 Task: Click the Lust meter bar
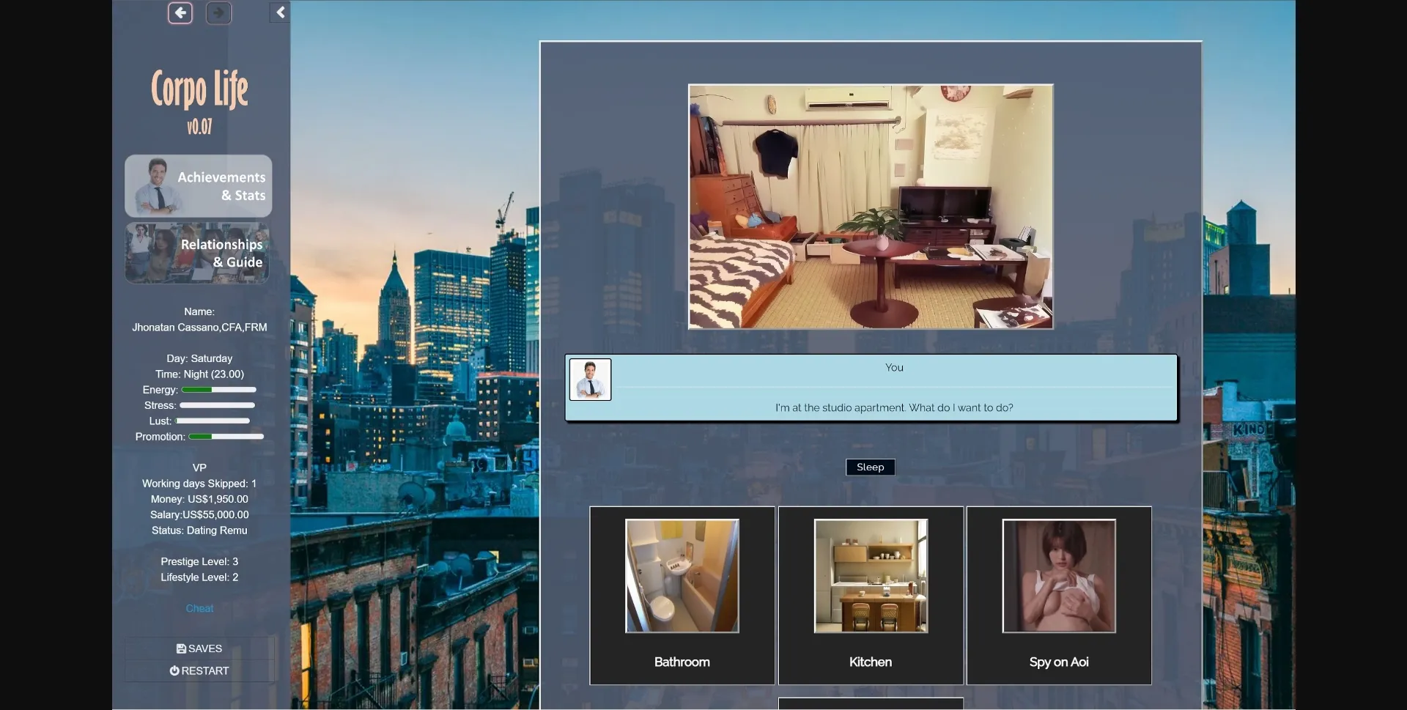[x=213, y=421]
